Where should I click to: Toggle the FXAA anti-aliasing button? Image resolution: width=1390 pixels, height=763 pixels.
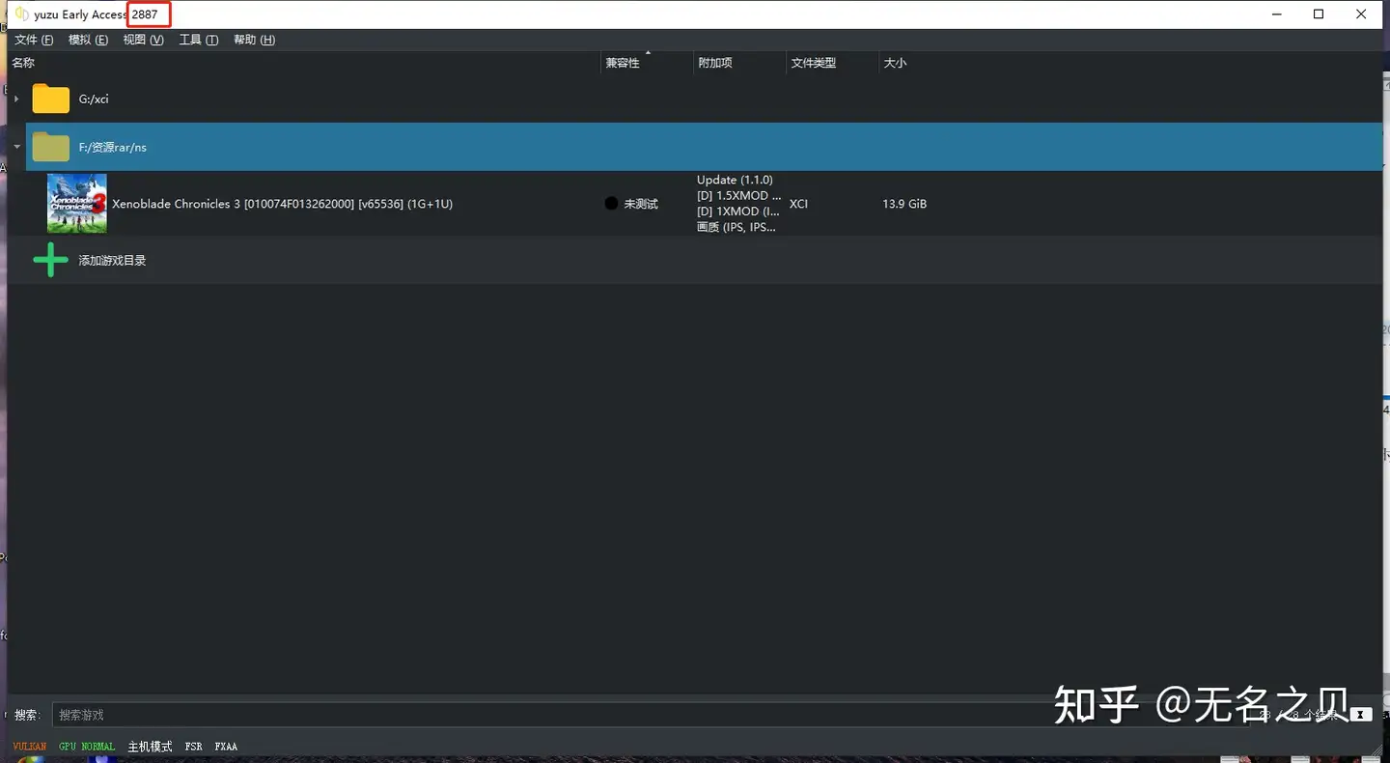[x=226, y=747]
